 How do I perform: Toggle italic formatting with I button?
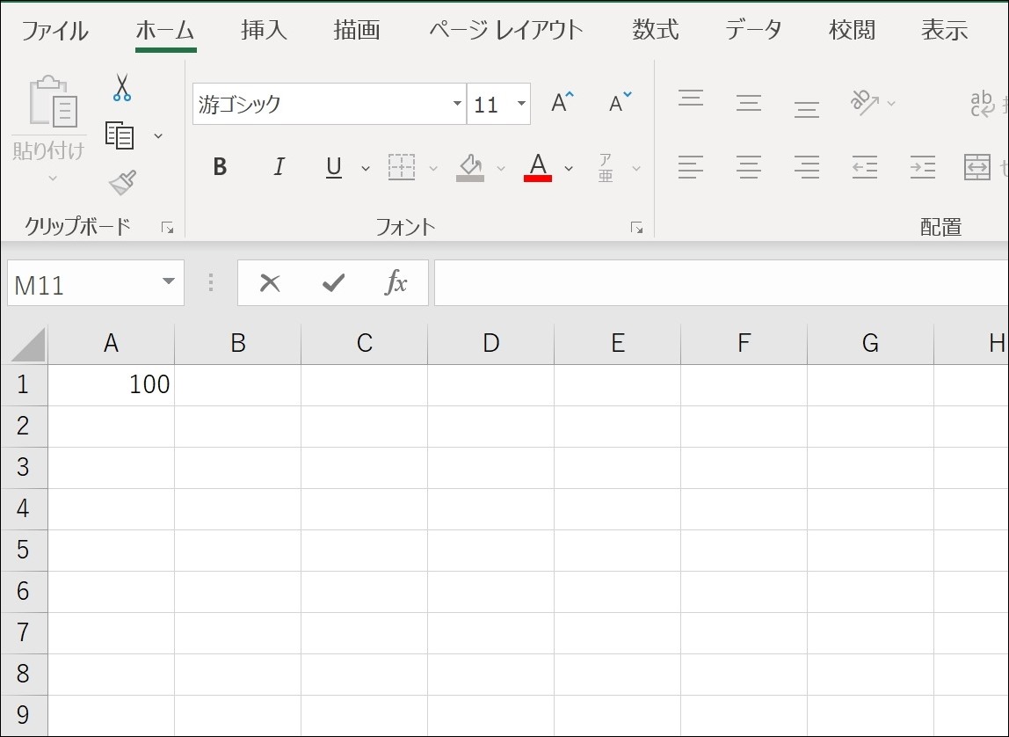pyautogui.click(x=279, y=166)
